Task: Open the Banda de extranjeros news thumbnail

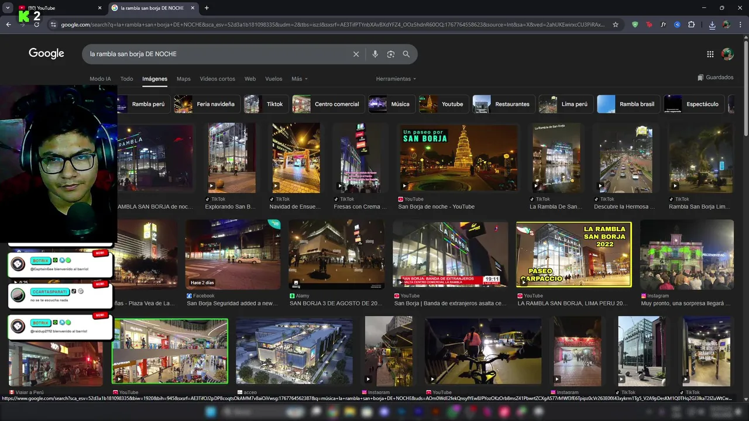Action: click(x=451, y=254)
